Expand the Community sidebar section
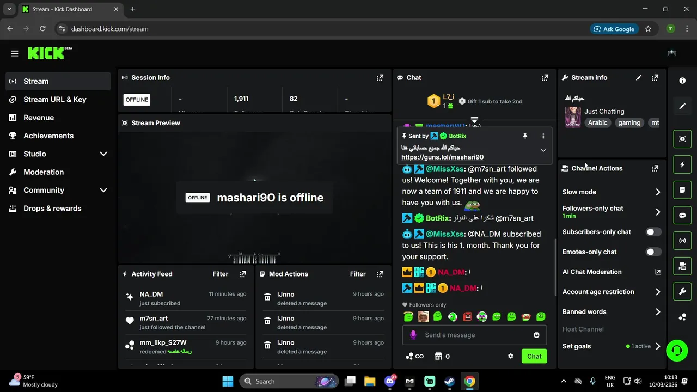Screen dimensions: 697x392 click(x=103, y=191)
